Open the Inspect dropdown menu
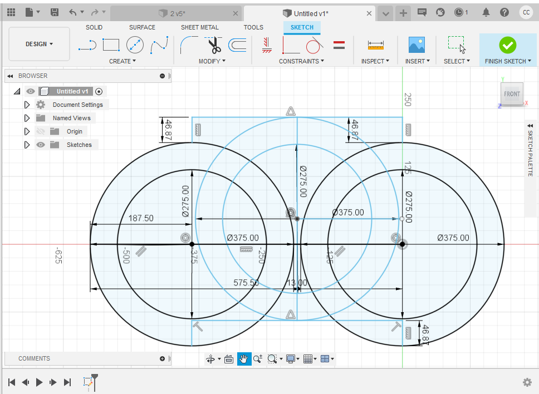Screen dimensions: 539x394 click(375, 61)
